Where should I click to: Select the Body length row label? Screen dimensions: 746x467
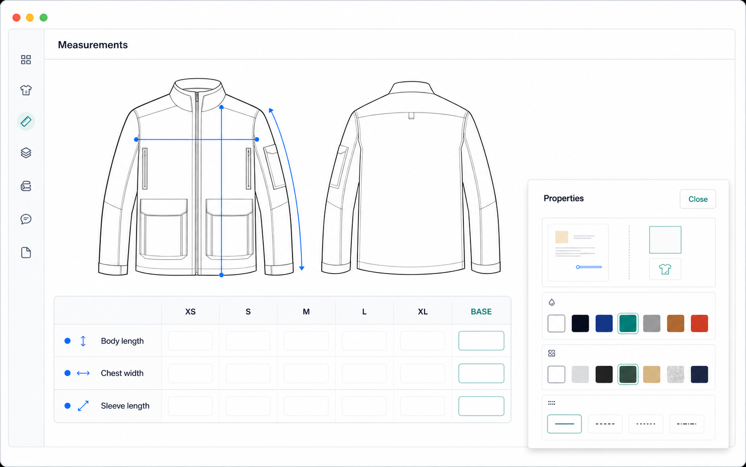122,341
